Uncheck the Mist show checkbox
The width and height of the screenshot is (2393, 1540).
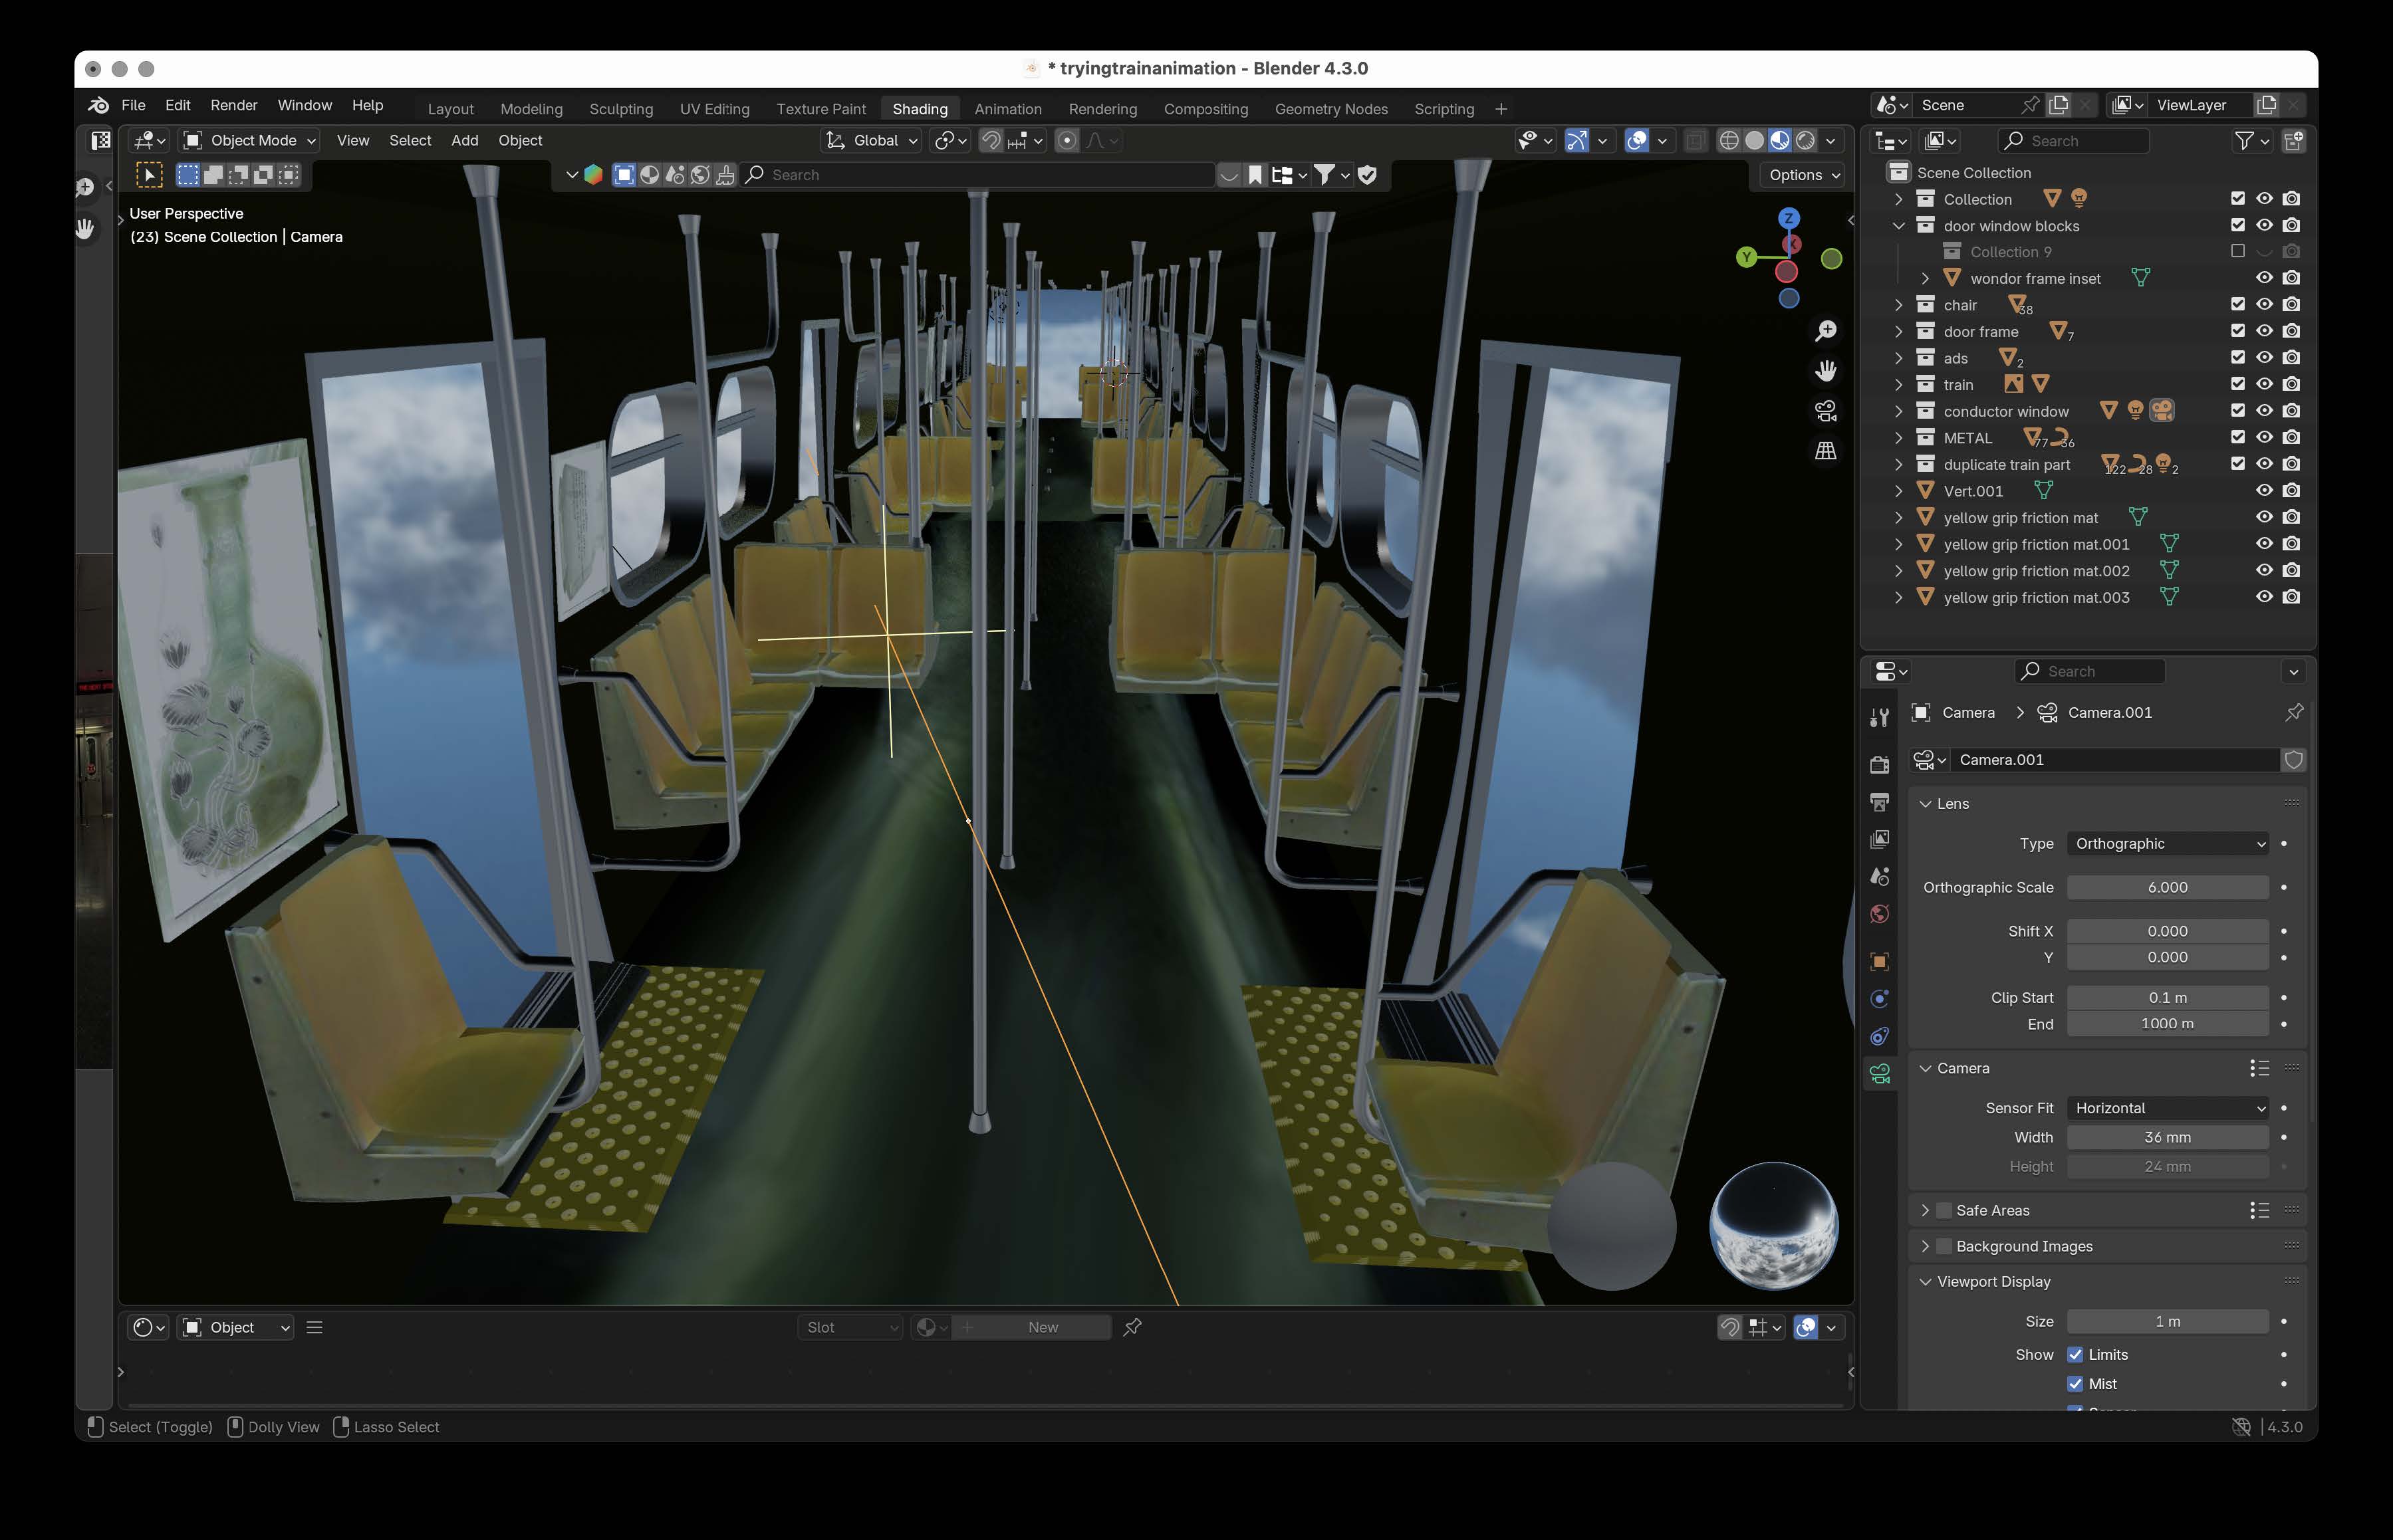coord(2075,1384)
